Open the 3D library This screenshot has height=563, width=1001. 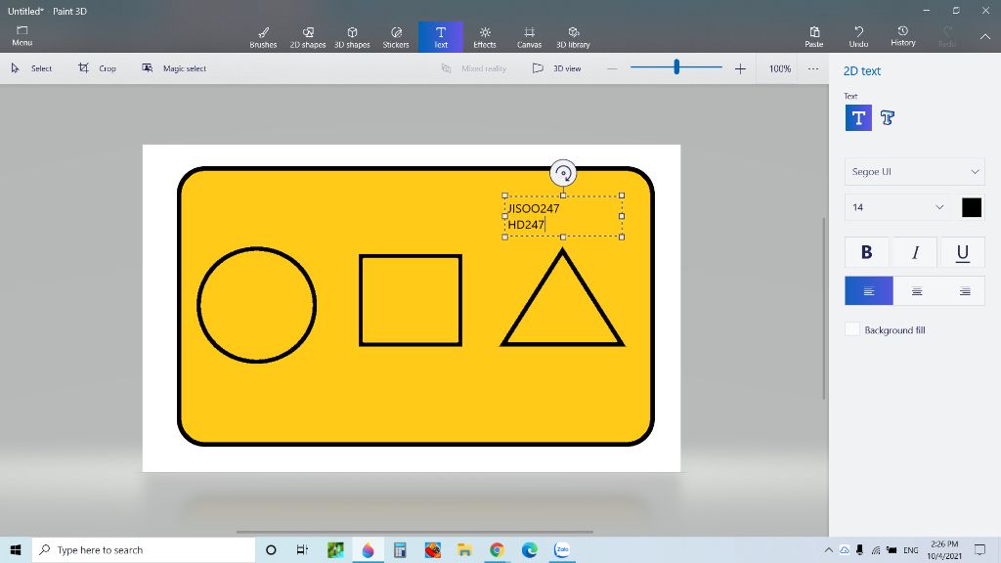(x=573, y=37)
